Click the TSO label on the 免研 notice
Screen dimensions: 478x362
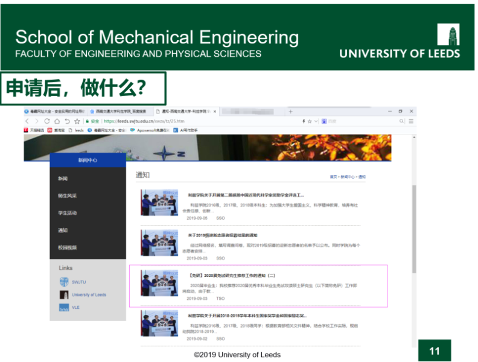point(220,299)
